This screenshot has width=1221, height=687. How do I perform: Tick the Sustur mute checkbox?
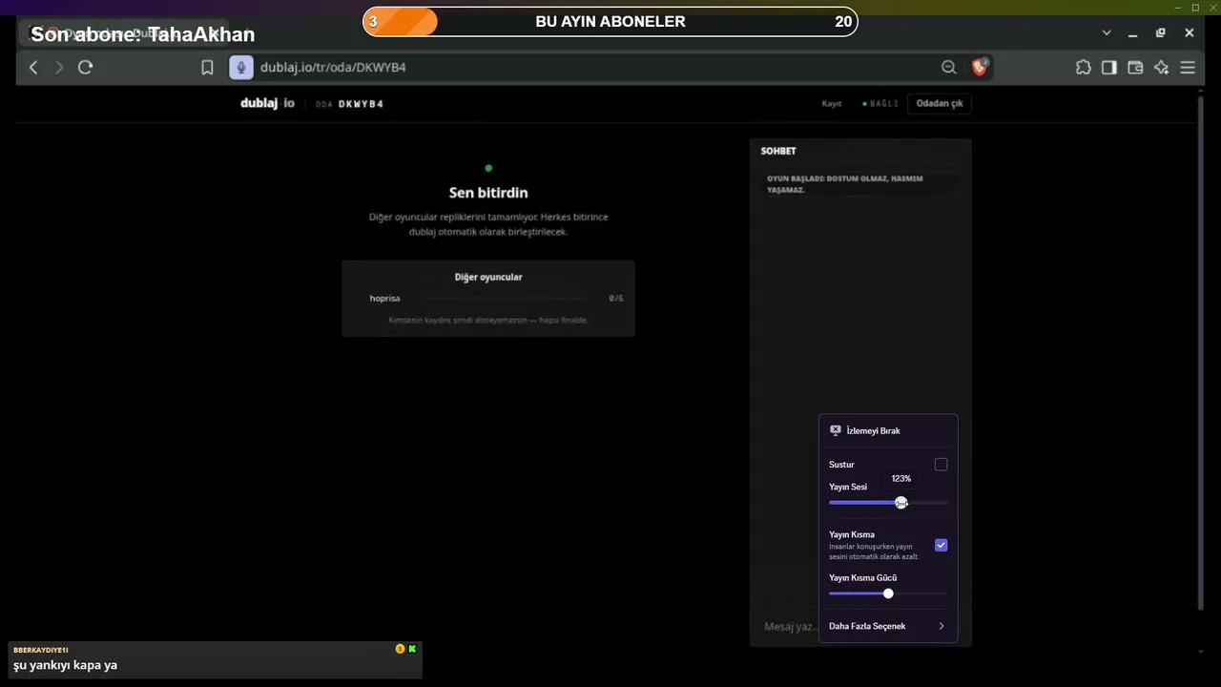(941, 465)
